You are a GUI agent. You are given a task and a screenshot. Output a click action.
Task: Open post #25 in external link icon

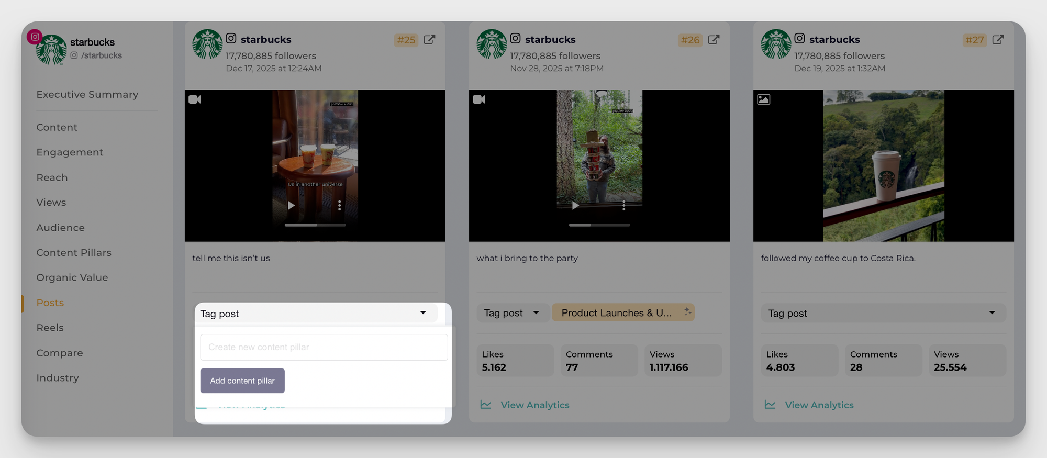[x=429, y=40]
